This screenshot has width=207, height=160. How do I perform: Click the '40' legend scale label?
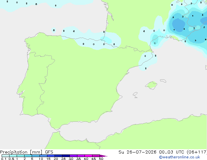pos(86,159)
